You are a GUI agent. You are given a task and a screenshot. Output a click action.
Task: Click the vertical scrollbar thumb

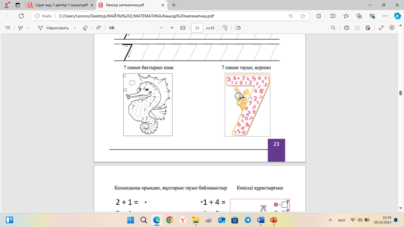tap(401, 93)
